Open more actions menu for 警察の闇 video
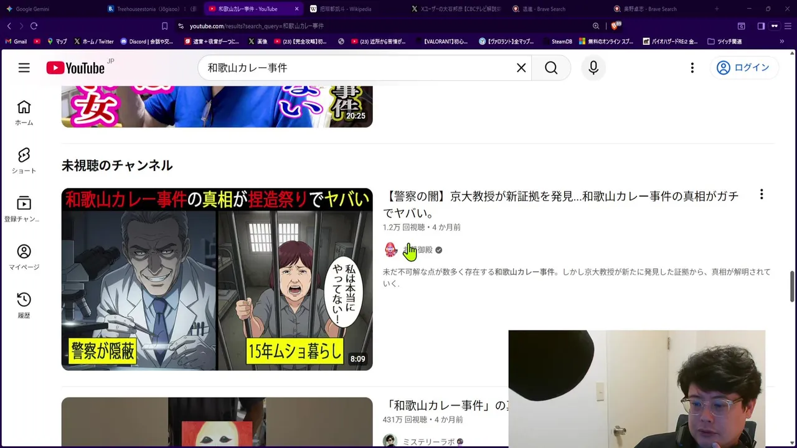The image size is (797, 448). pyautogui.click(x=761, y=195)
